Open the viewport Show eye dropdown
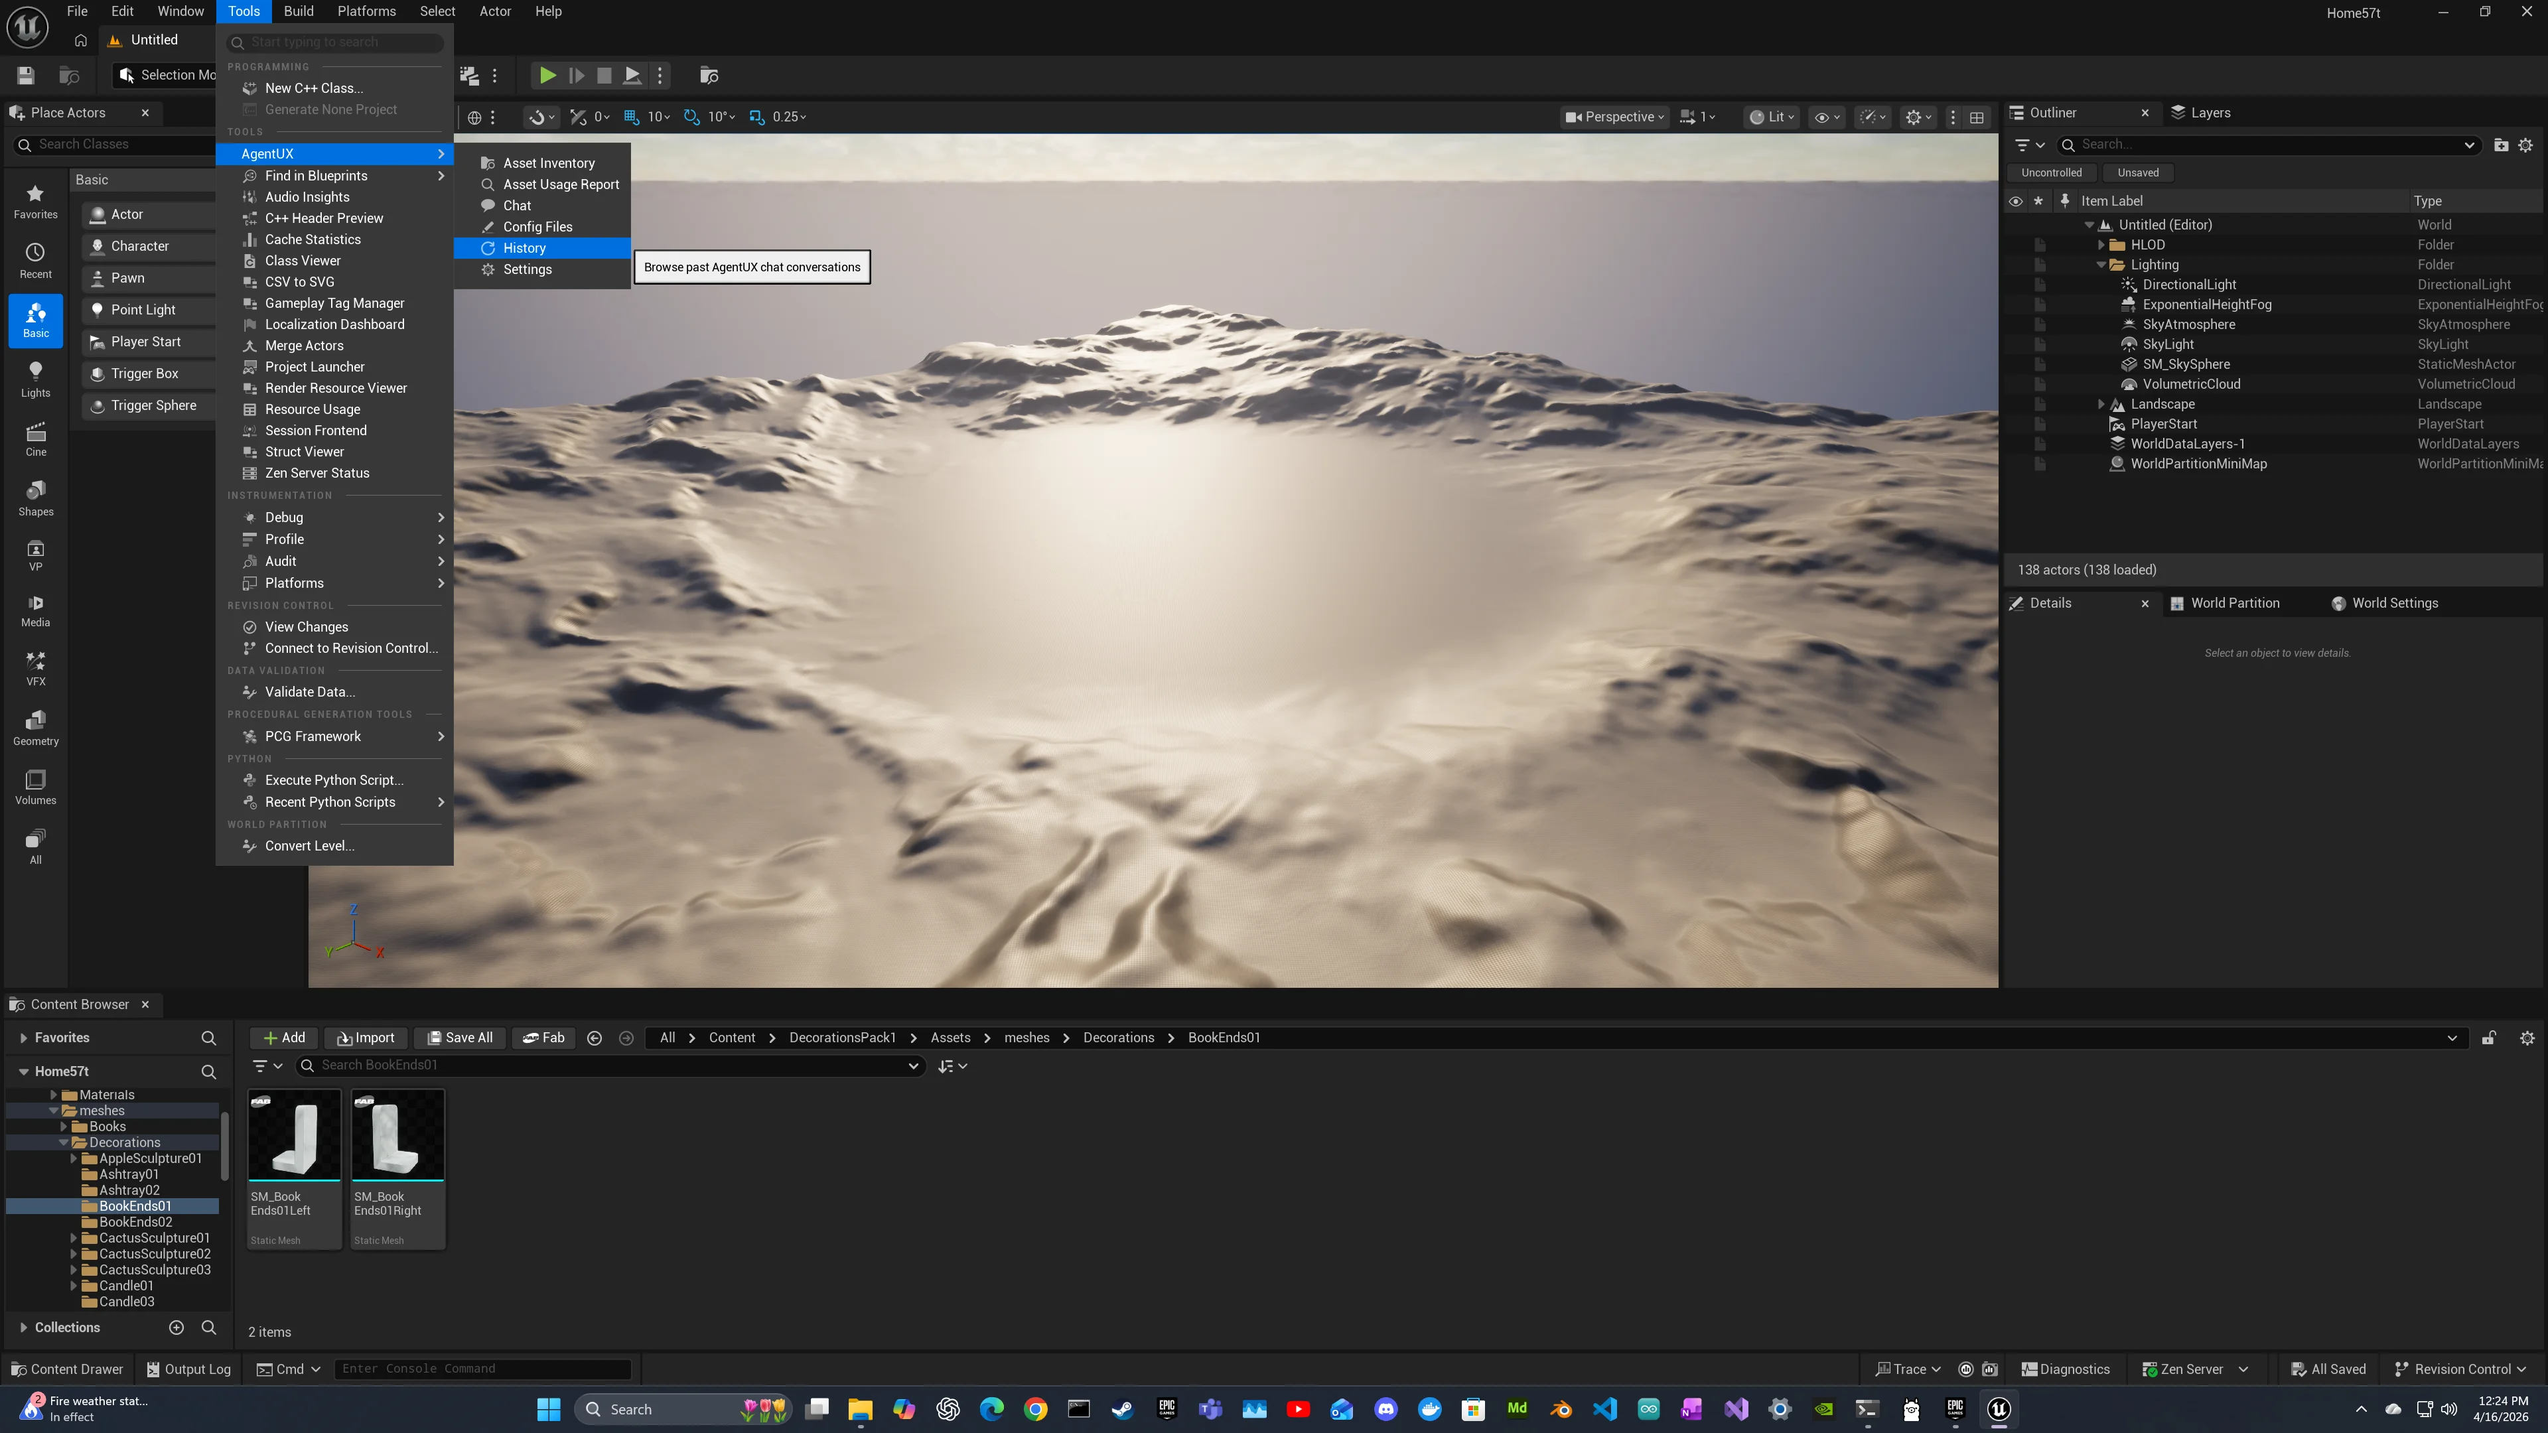The image size is (2548, 1433). coord(1826,117)
